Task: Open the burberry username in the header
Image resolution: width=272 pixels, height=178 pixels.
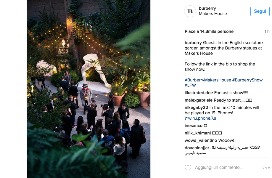Action: pyautogui.click(x=207, y=8)
